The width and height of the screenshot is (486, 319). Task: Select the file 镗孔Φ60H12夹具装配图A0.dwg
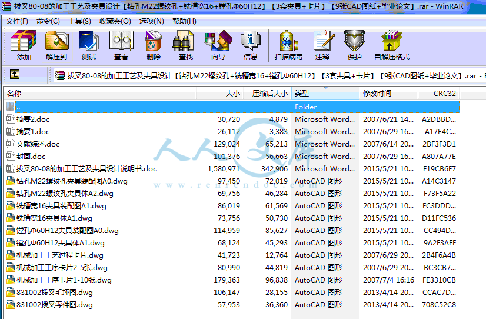(68, 230)
